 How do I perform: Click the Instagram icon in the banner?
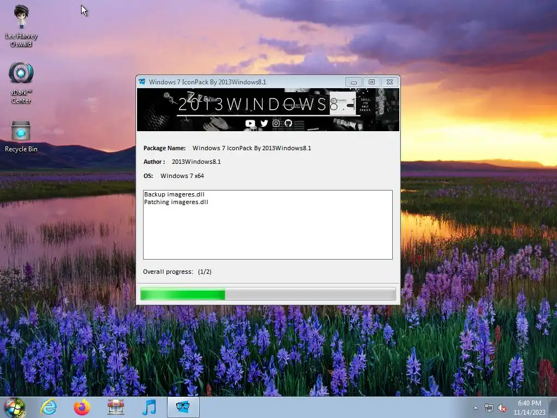(x=276, y=124)
